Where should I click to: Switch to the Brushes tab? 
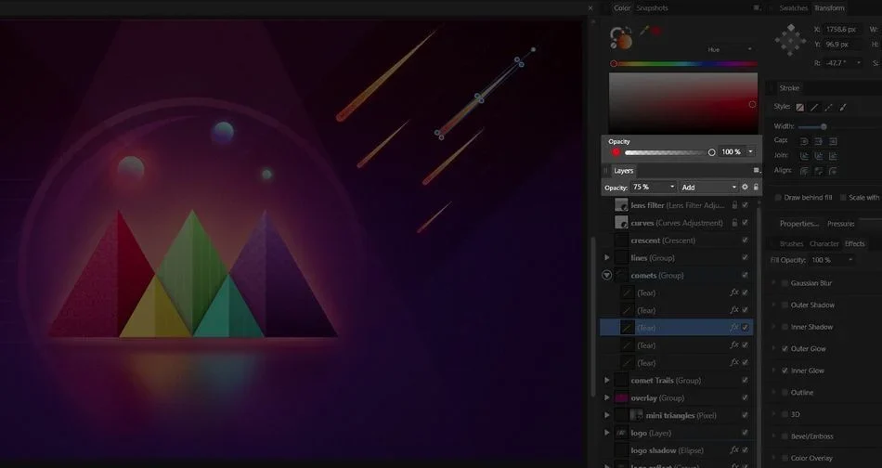click(x=791, y=243)
